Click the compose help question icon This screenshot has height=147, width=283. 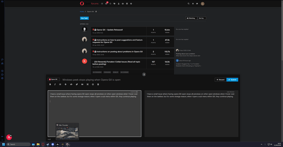(137, 92)
